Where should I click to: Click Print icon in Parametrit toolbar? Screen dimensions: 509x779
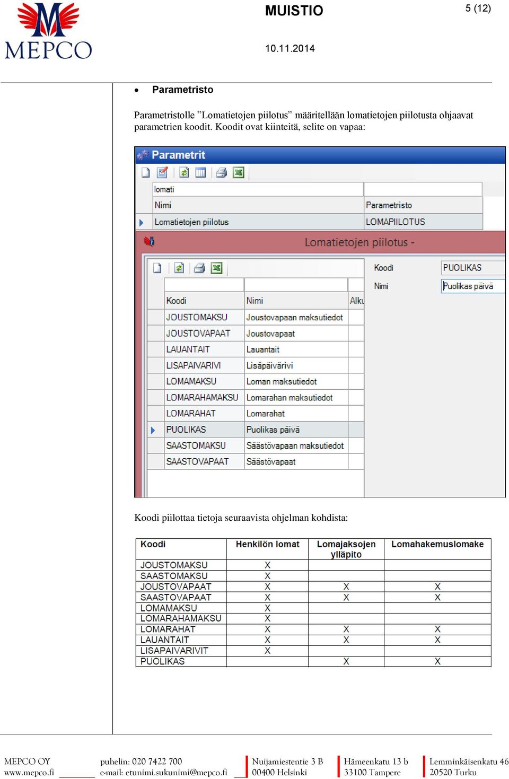[x=222, y=173]
